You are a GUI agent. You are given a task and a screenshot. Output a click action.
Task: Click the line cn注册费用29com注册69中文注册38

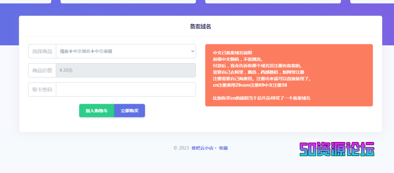(x=250, y=85)
